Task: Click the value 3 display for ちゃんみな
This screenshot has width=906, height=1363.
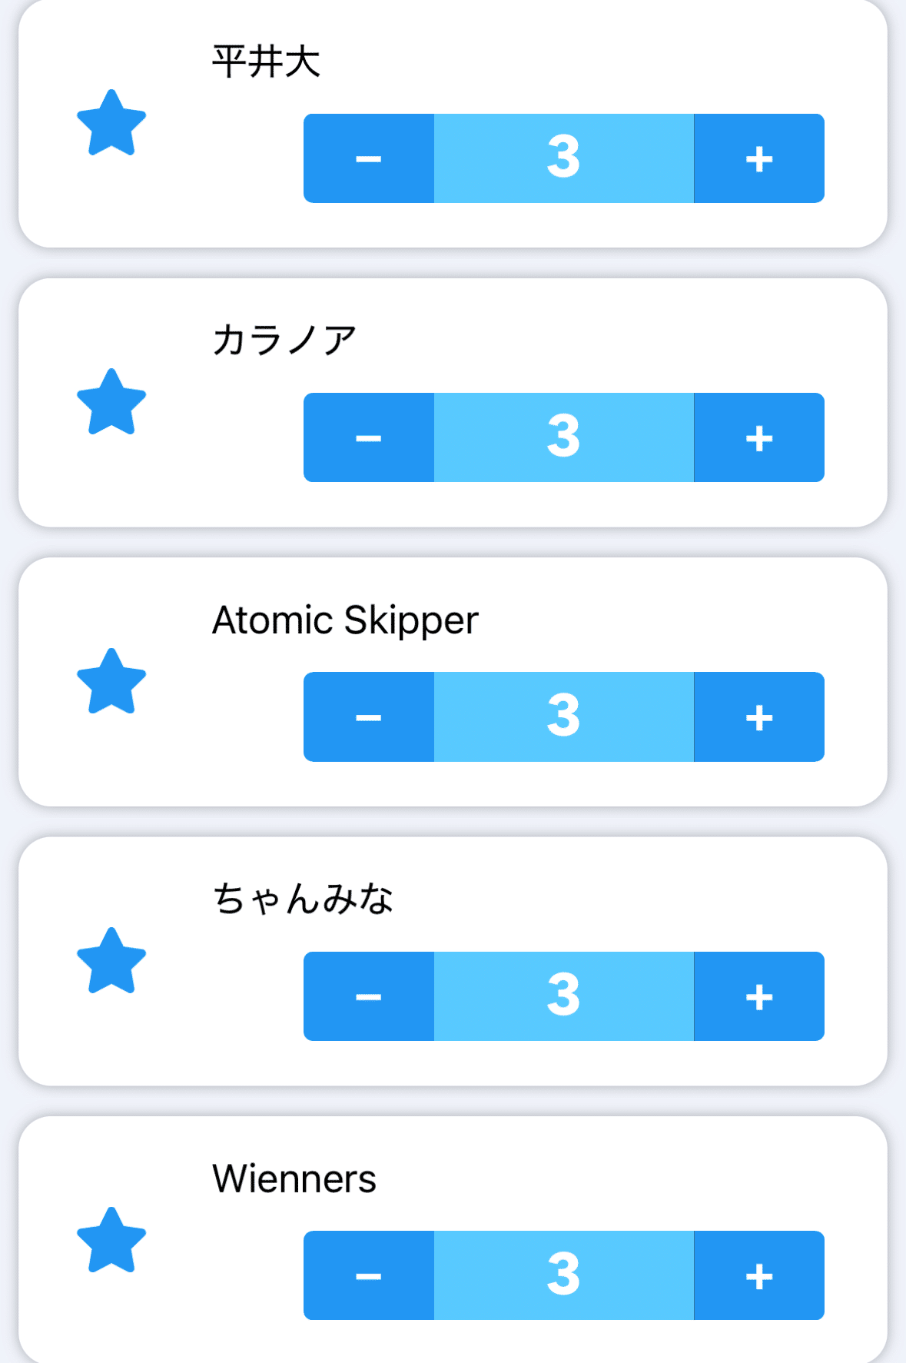Action: pos(564,996)
